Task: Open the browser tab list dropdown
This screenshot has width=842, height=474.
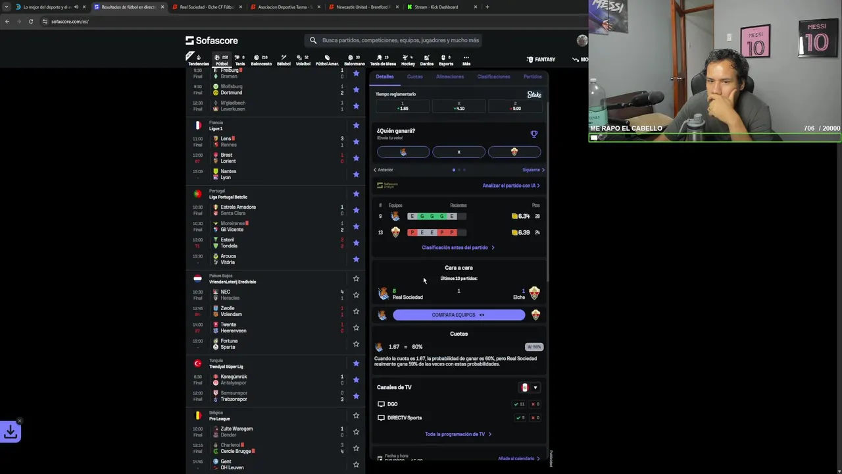Action: tap(7, 7)
